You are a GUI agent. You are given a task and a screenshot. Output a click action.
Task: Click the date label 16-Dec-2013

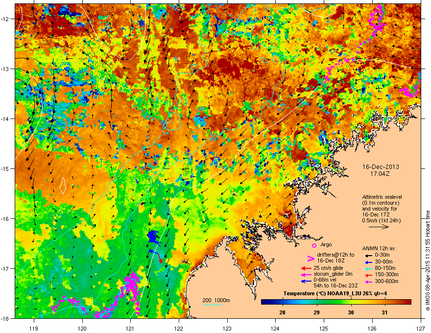(381, 167)
